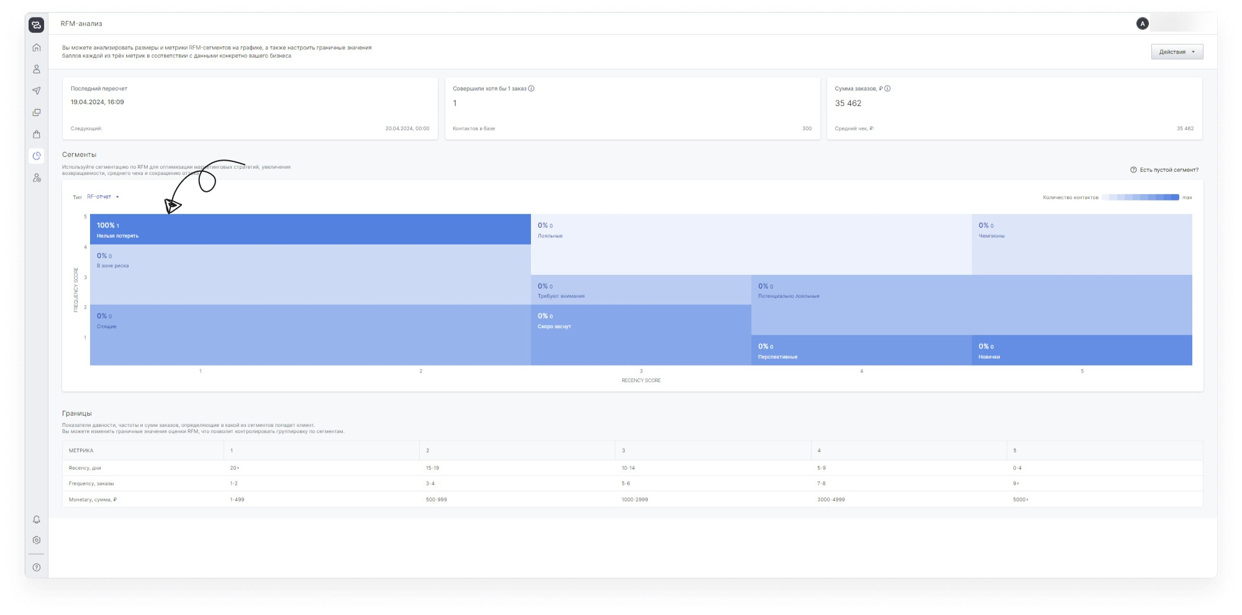Open notifications bell in sidebar
1242x615 pixels.
point(37,519)
